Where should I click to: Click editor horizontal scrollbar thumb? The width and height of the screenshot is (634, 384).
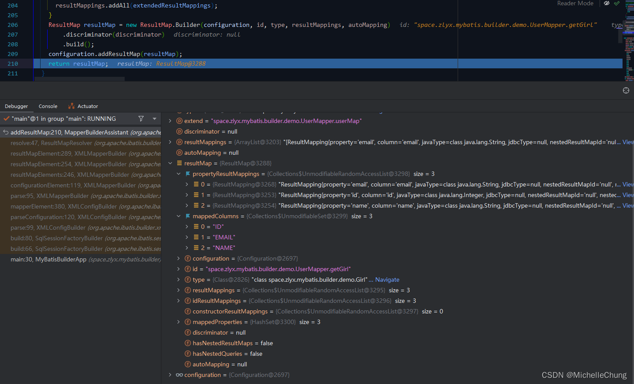pyautogui.click(x=79, y=79)
